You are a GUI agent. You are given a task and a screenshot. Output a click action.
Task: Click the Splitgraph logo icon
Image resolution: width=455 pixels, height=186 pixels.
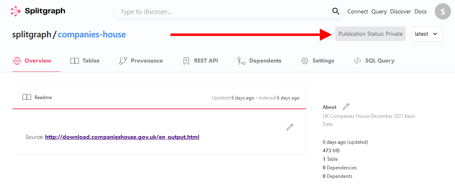pos(16,11)
